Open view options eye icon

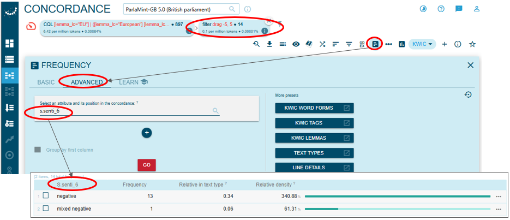click(296, 44)
